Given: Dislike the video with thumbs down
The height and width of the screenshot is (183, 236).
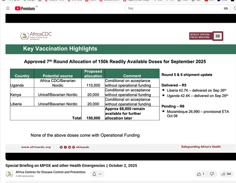Looking at the screenshot, I should (x=212, y=174).
